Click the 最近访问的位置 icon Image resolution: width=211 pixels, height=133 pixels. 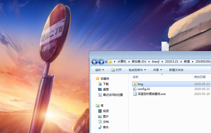100,95
